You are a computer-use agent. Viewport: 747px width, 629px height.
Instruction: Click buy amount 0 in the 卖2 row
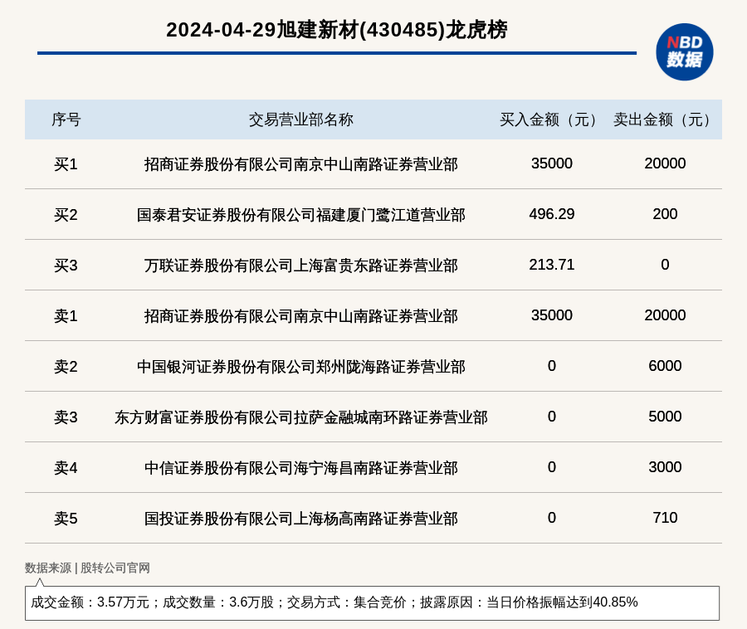click(552, 366)
